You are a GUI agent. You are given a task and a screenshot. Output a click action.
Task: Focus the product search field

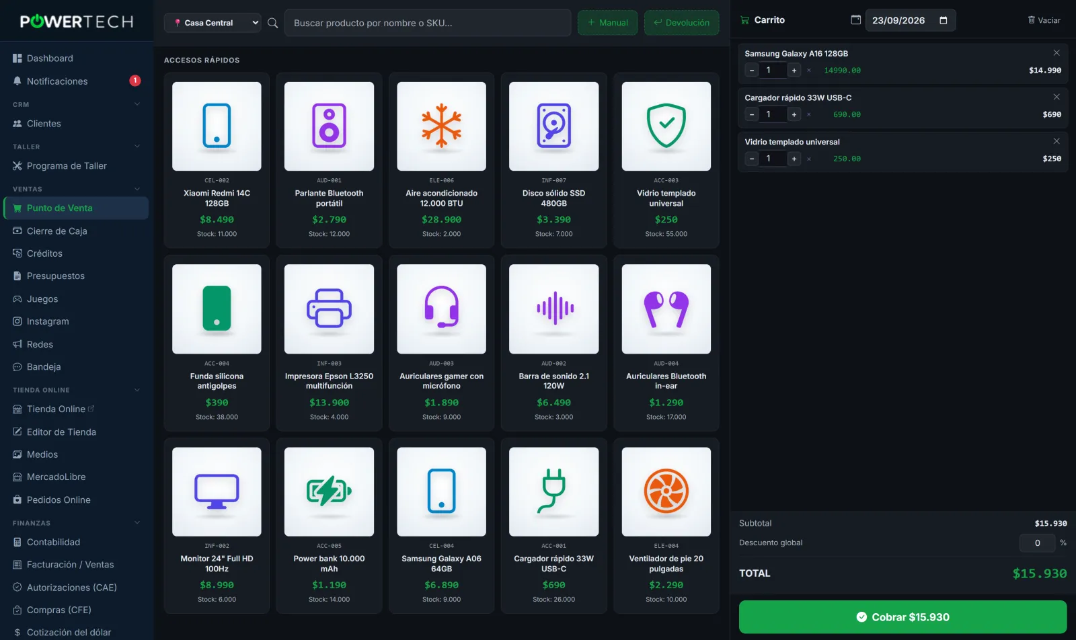(428, 23)
